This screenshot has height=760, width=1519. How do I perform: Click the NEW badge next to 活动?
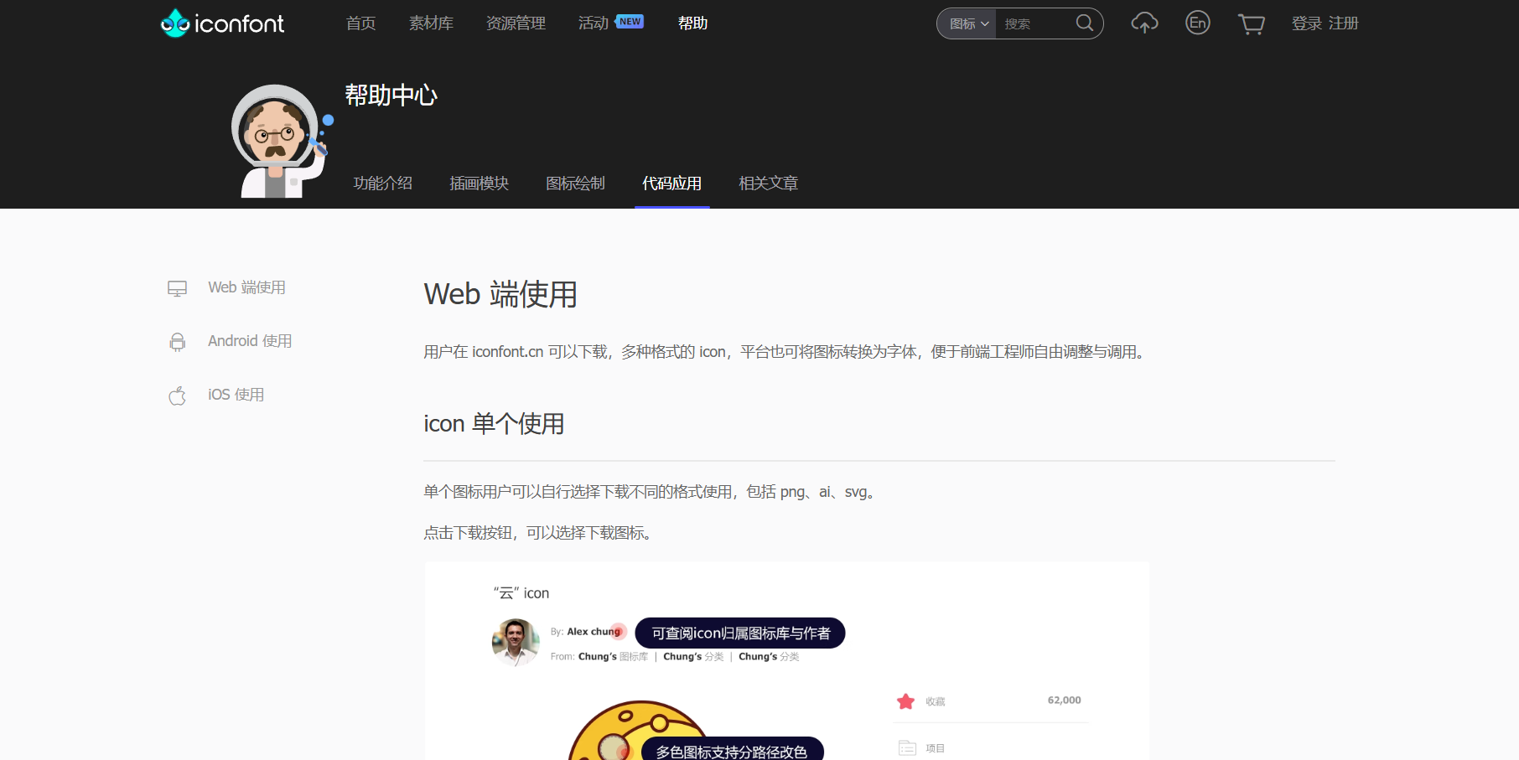click(x=630, y=22)
